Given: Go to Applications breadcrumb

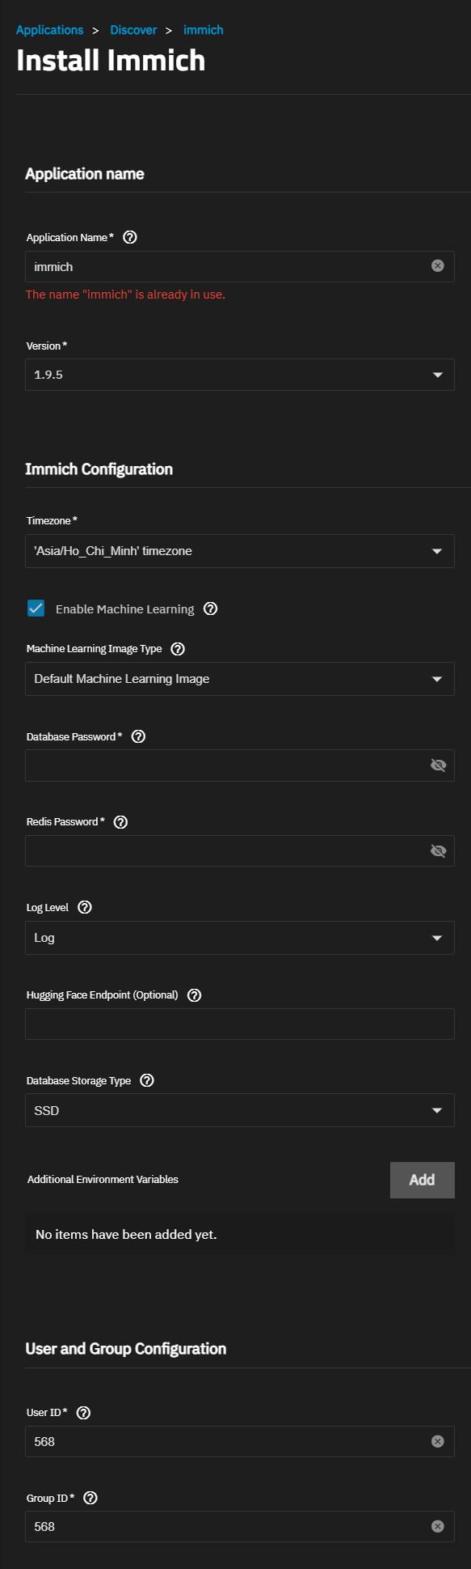Looking at the screenshot, I should point(49,30).
